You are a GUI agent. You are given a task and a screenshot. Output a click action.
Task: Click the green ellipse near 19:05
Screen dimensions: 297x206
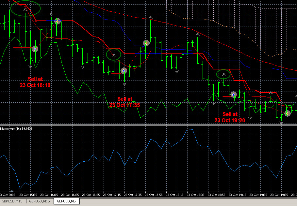tap(223, 74)
